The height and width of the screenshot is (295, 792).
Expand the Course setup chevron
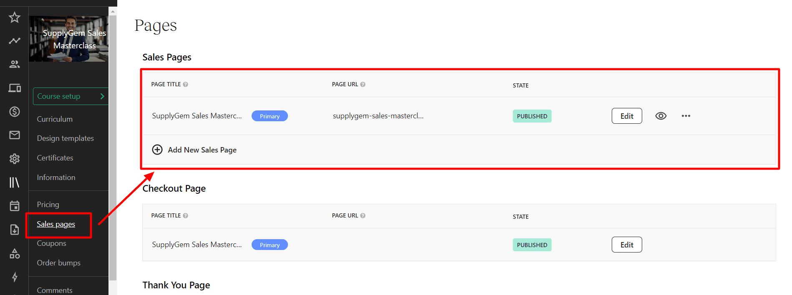tap(102, 96)
